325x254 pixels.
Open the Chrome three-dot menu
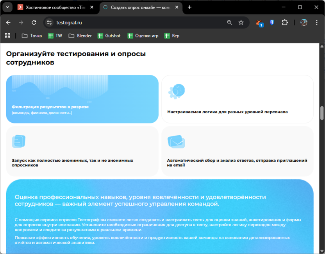[317, 23]
